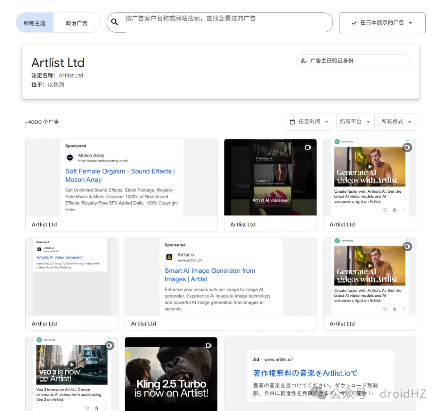440x411 pixels.
Task: Click the Artlist.io logo icon in the Smart AI ad
Action: pos(169,257)
